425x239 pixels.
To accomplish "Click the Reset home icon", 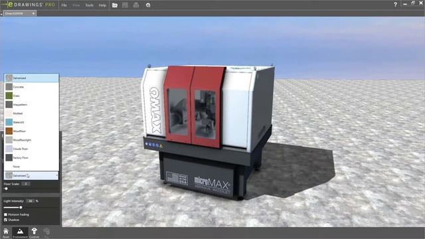I will coord(6,232).
